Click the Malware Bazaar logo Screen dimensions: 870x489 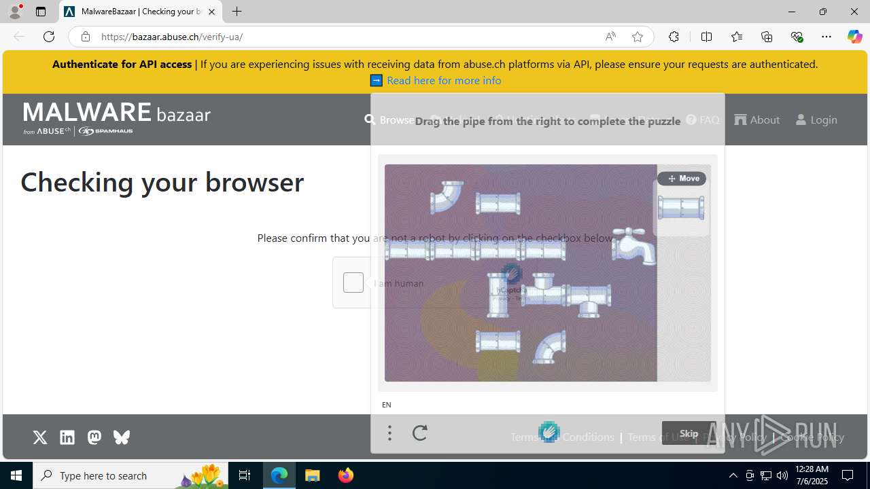click(117, 119)
